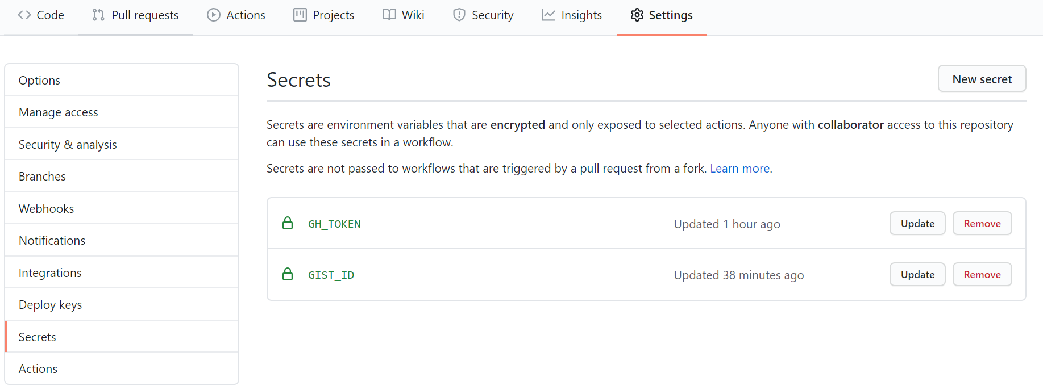Click the Settings gear icon

click(x=637, y=15)
